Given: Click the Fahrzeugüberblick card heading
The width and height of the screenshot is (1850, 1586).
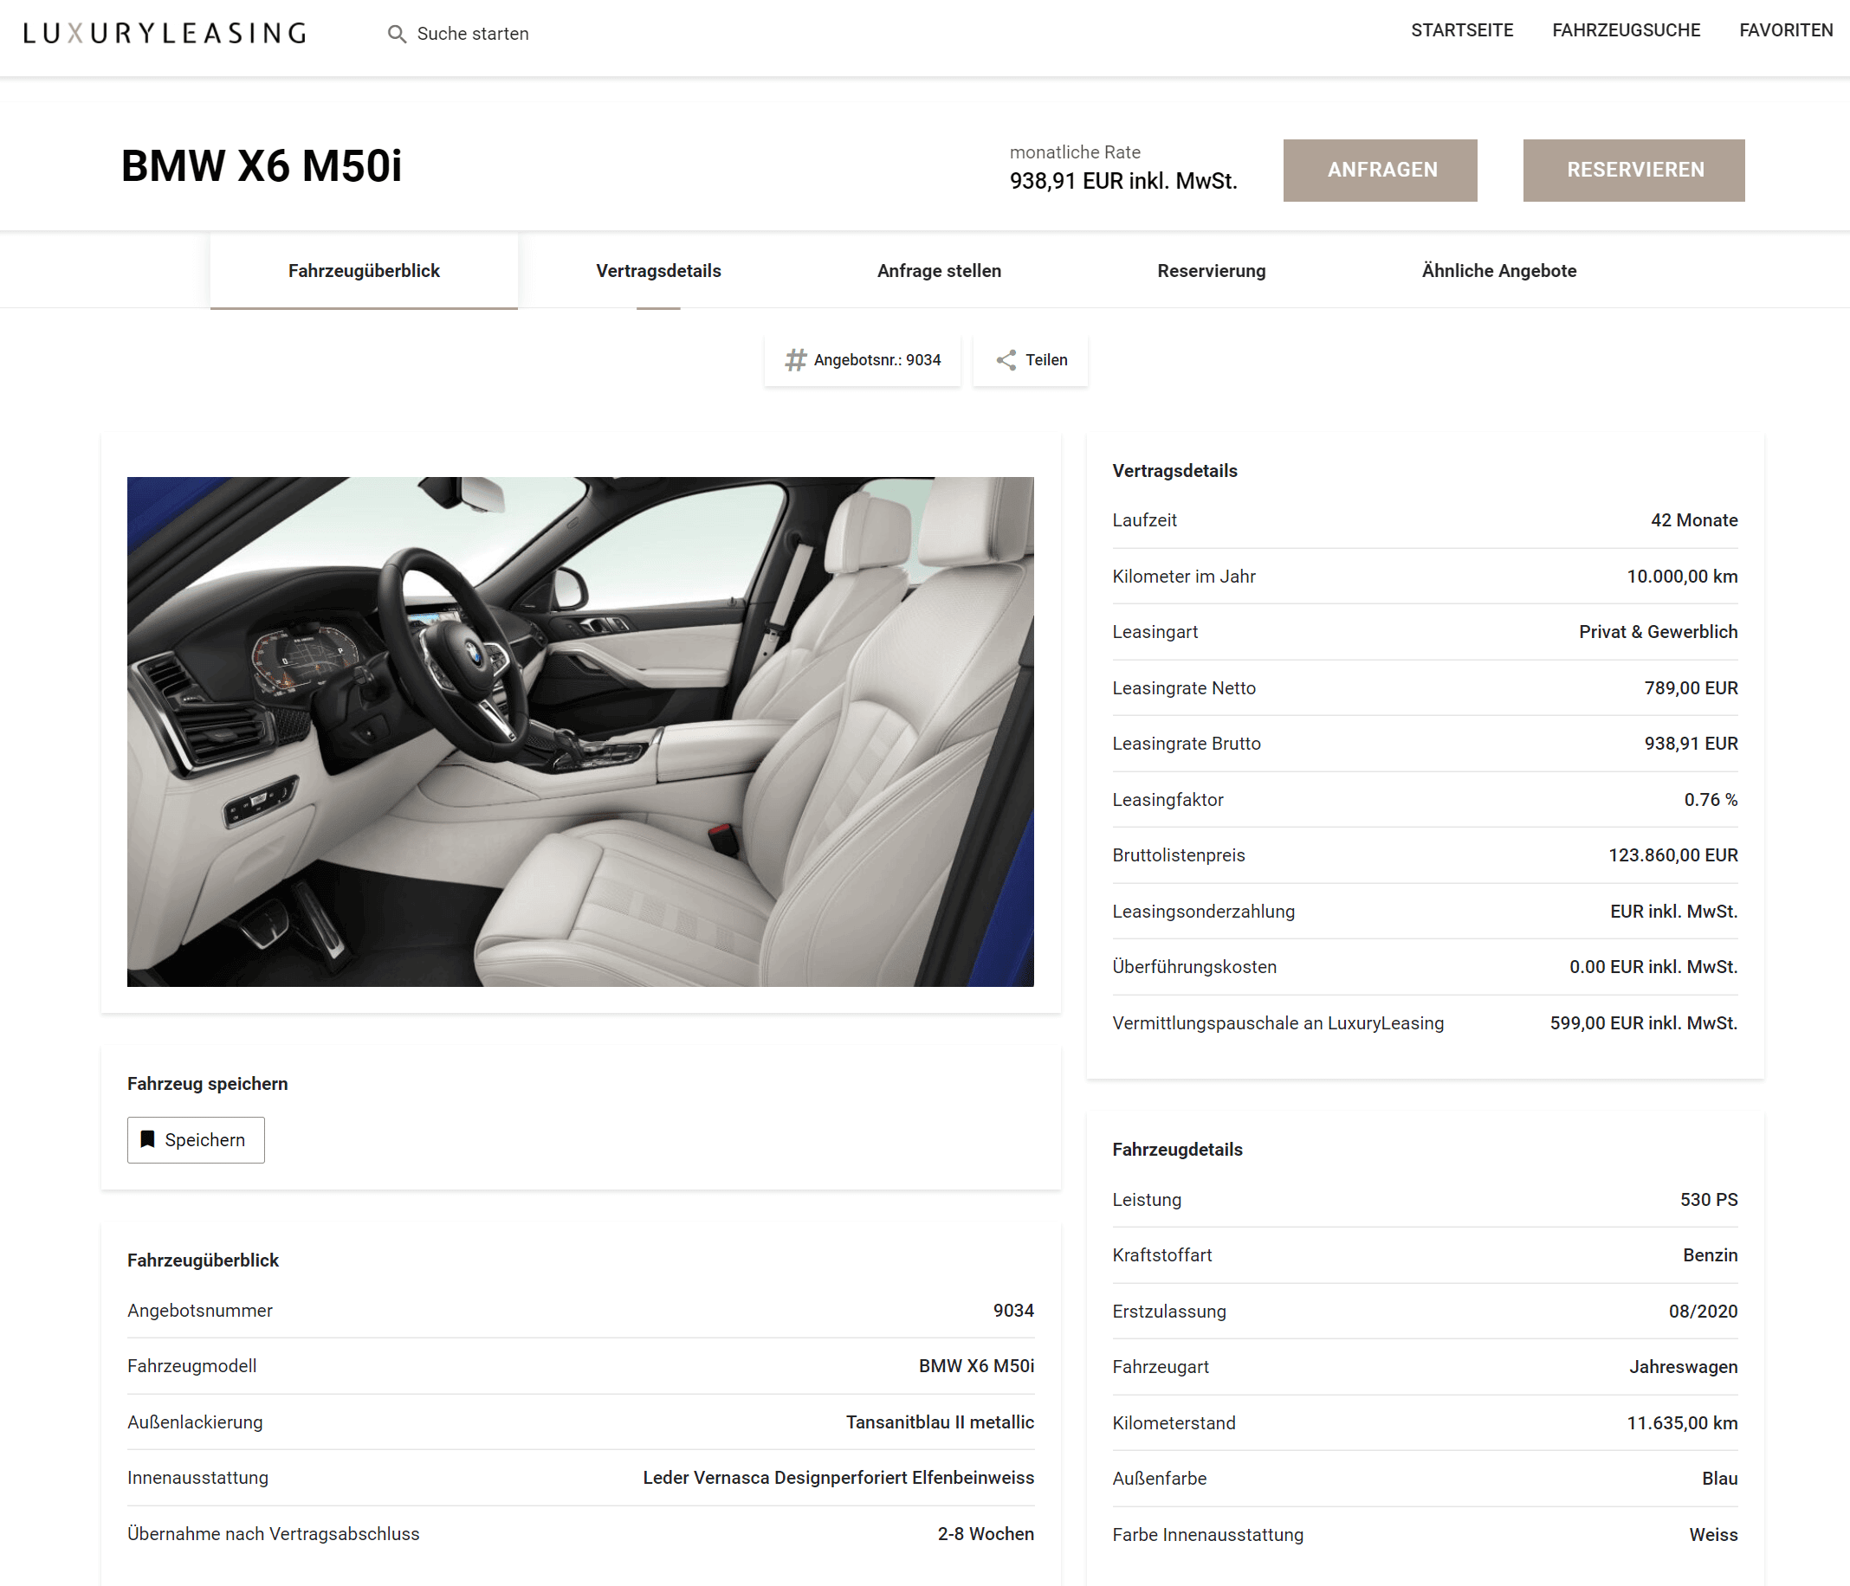Looking at the screenshot, I should coord(203,1260).
